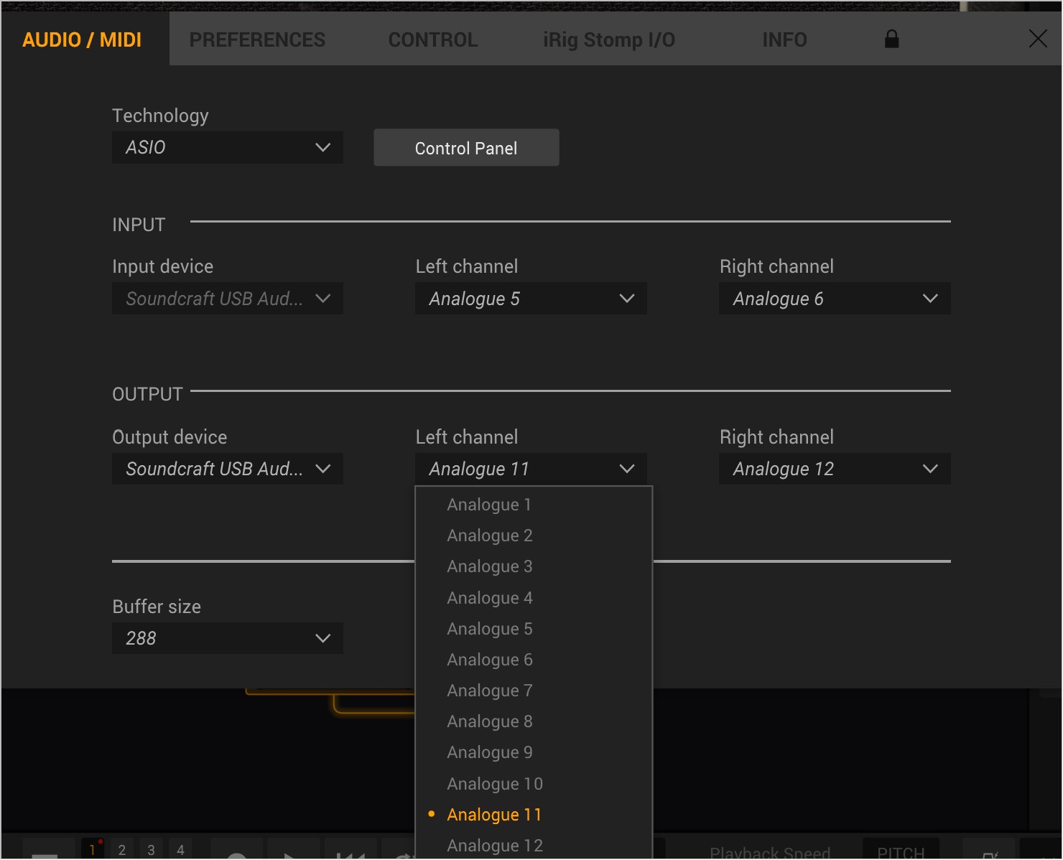Select track slot 2 in transport bar
The height and width of the screenshot is (860, 1063).
pos(122,850)
